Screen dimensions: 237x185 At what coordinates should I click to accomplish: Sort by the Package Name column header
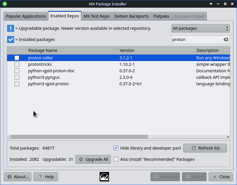point(72,50)
